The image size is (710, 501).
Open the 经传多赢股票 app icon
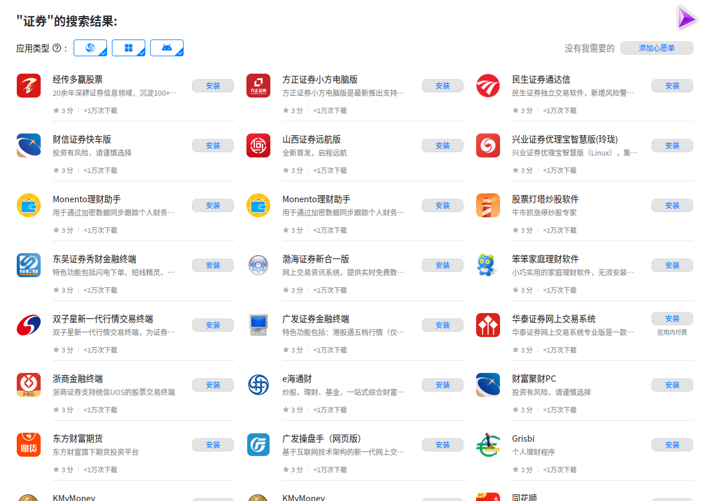(x=29, y=86)
